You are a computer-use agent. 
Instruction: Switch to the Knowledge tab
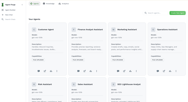(49, 4)
